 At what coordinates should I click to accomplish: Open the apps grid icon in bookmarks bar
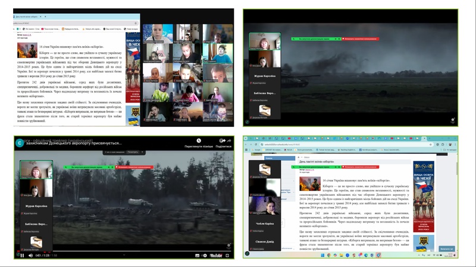pos(246,150)
